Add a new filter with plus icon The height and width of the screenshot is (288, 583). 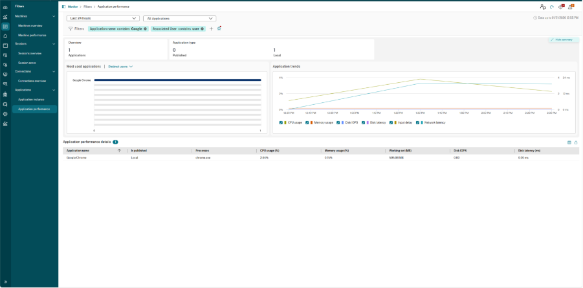211,28
